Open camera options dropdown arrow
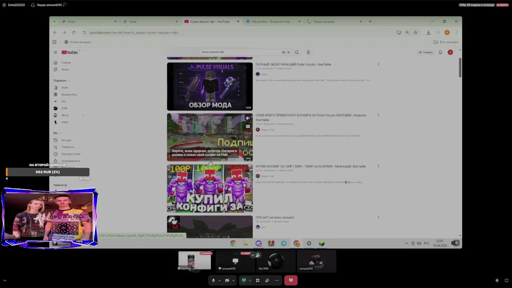This screenshot has width=512, height=288. pos(233,280)
